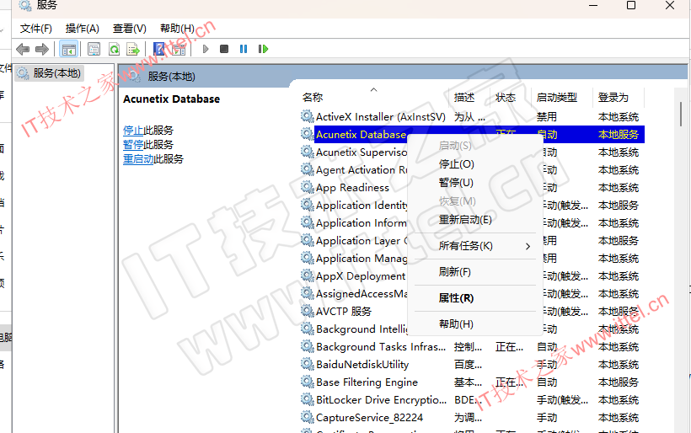Select the Base Filtering Engine service
Image resolution: width=691 pixels, height=433 pixels.
[x=367, y=382]
